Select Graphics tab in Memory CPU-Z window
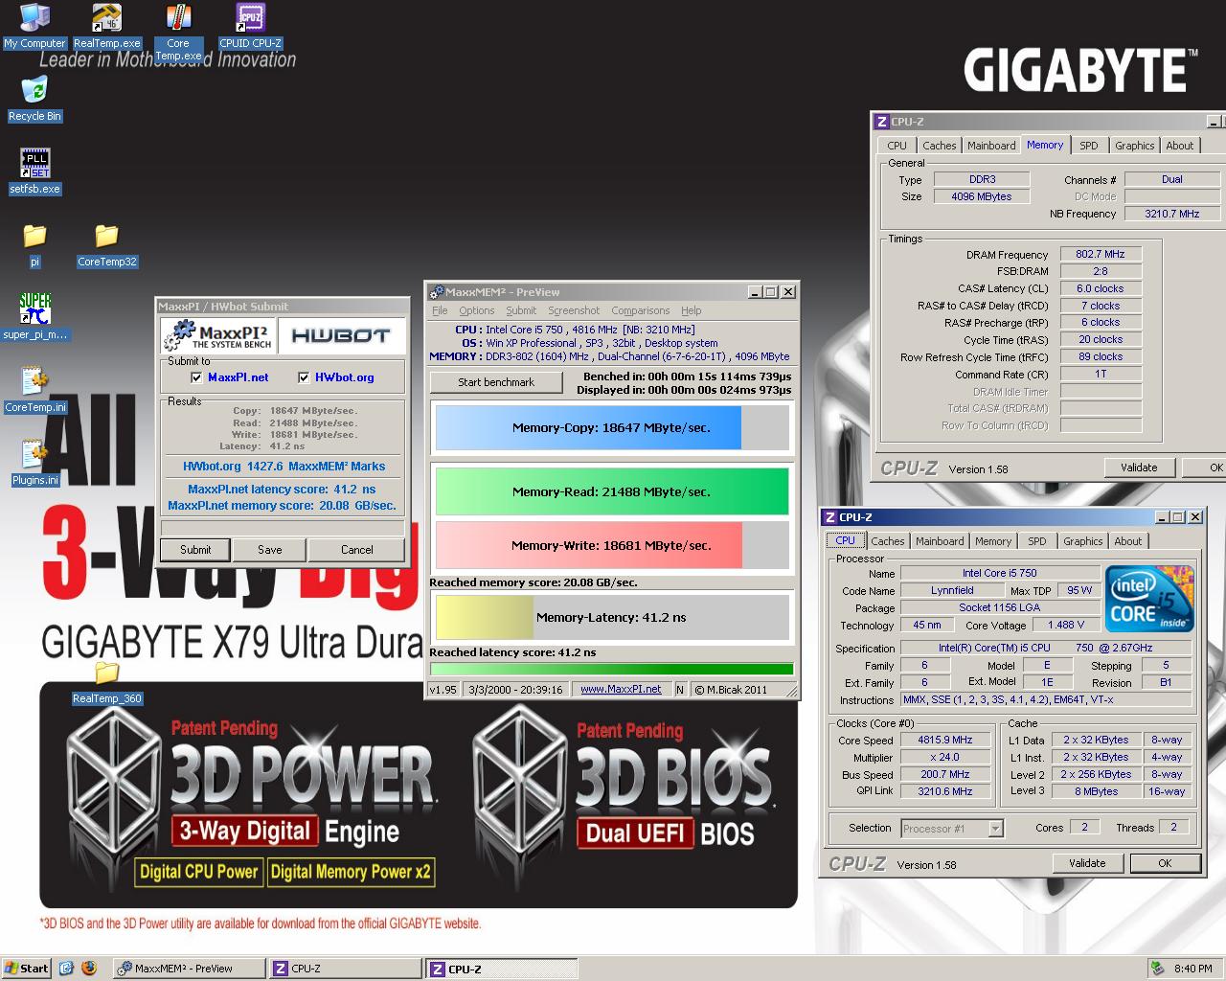 point(1134,146)
